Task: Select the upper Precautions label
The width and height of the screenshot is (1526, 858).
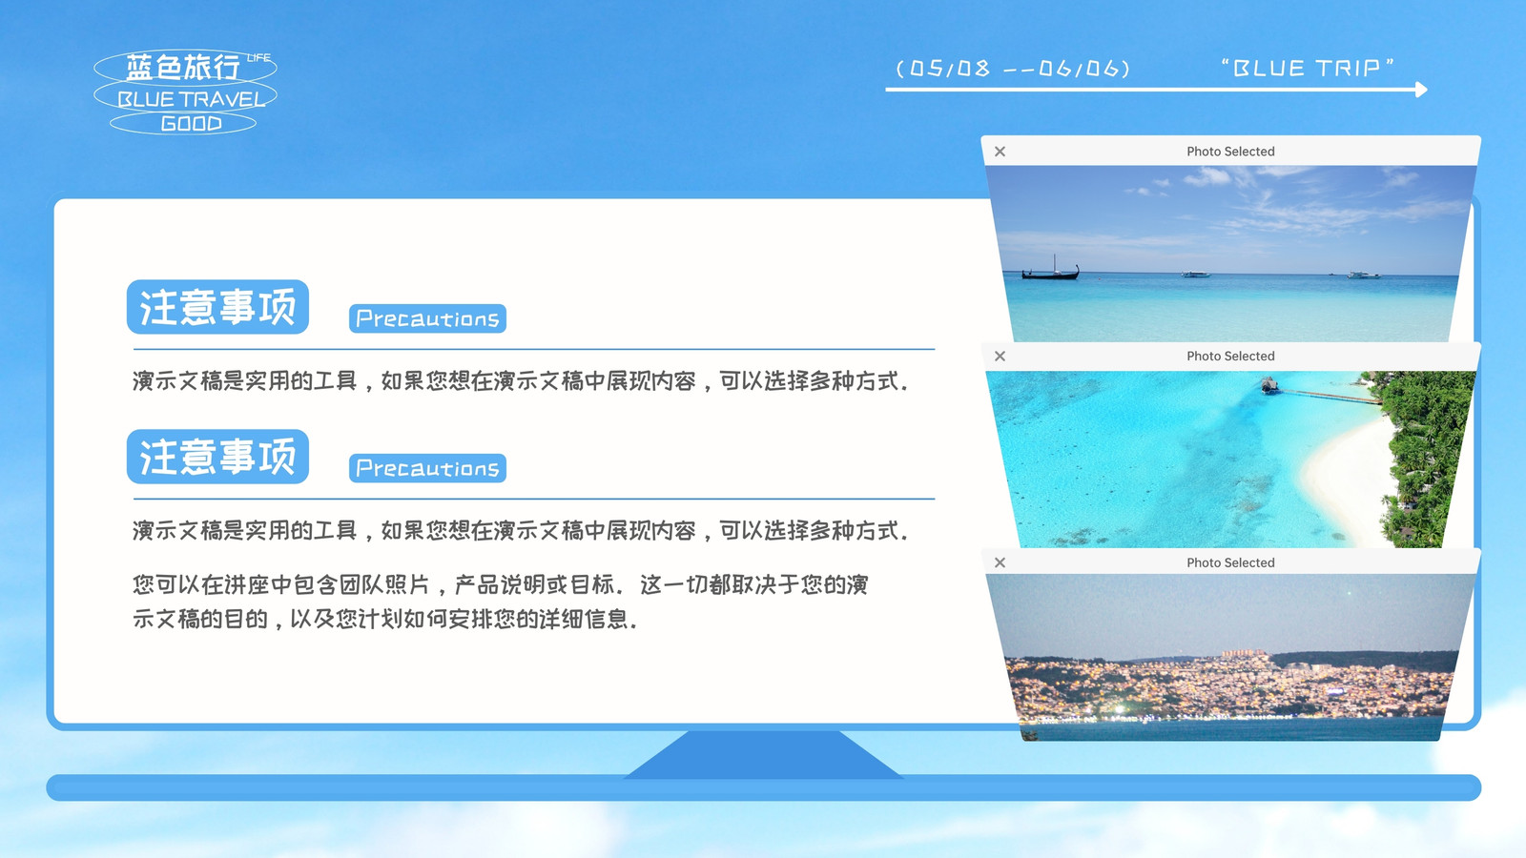Action: click(x=427, y=318)
